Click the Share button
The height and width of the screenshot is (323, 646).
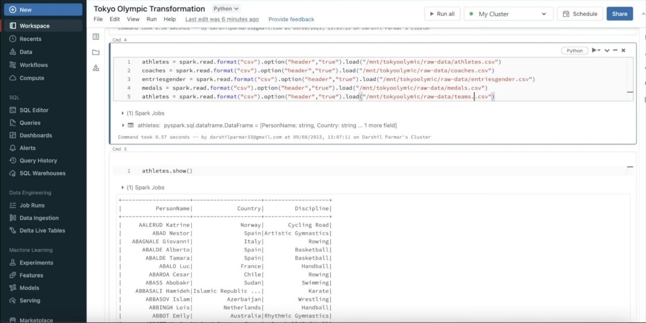[x=620, y=14]
